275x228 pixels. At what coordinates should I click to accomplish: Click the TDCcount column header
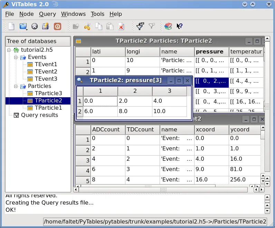(142, 130)
